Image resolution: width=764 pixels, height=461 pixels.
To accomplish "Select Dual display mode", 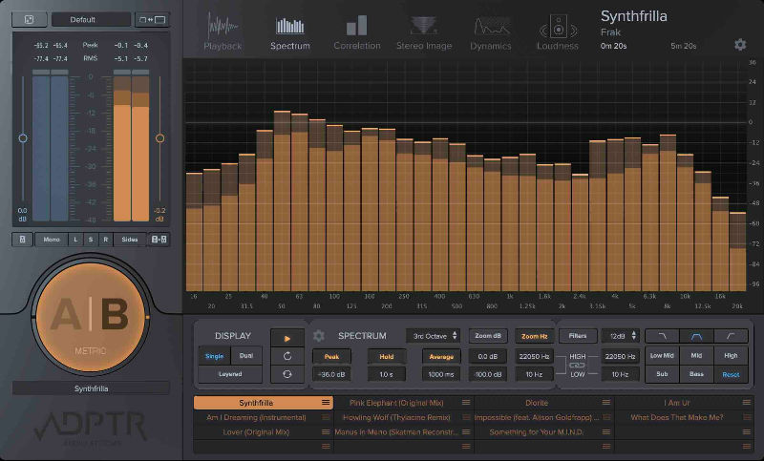I will 246,356.
